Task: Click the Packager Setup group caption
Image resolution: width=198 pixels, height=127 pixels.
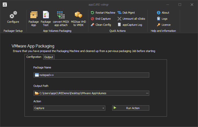Action: pos(13,31)
